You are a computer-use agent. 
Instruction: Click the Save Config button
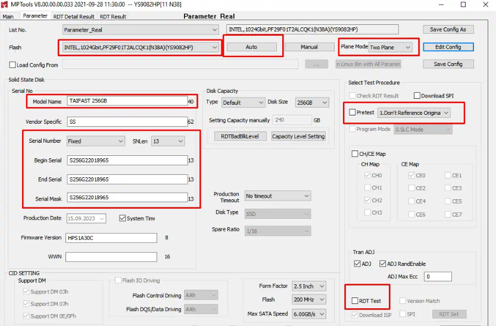(x=448, y=64)
